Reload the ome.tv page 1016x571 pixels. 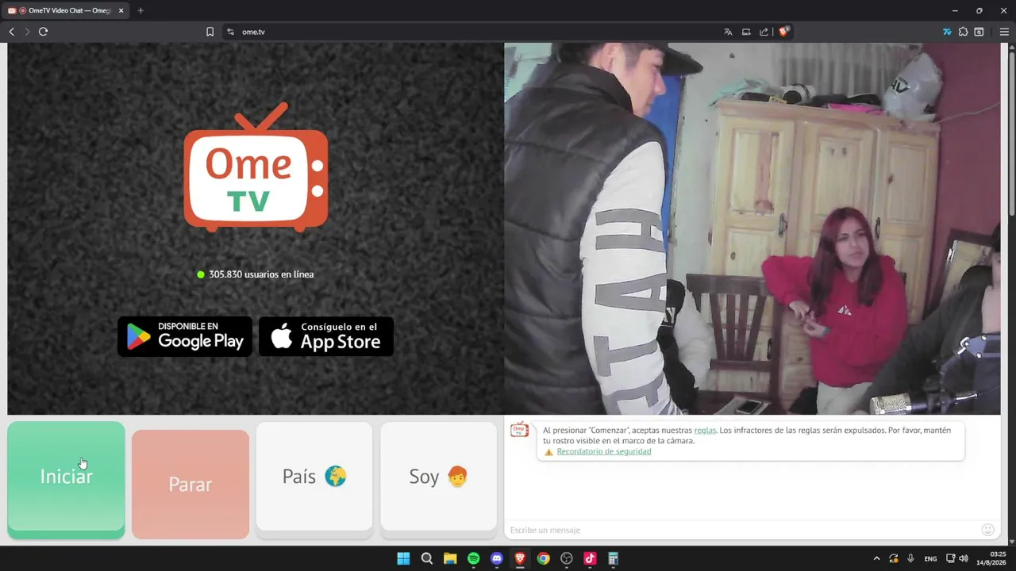coord(43,32)
